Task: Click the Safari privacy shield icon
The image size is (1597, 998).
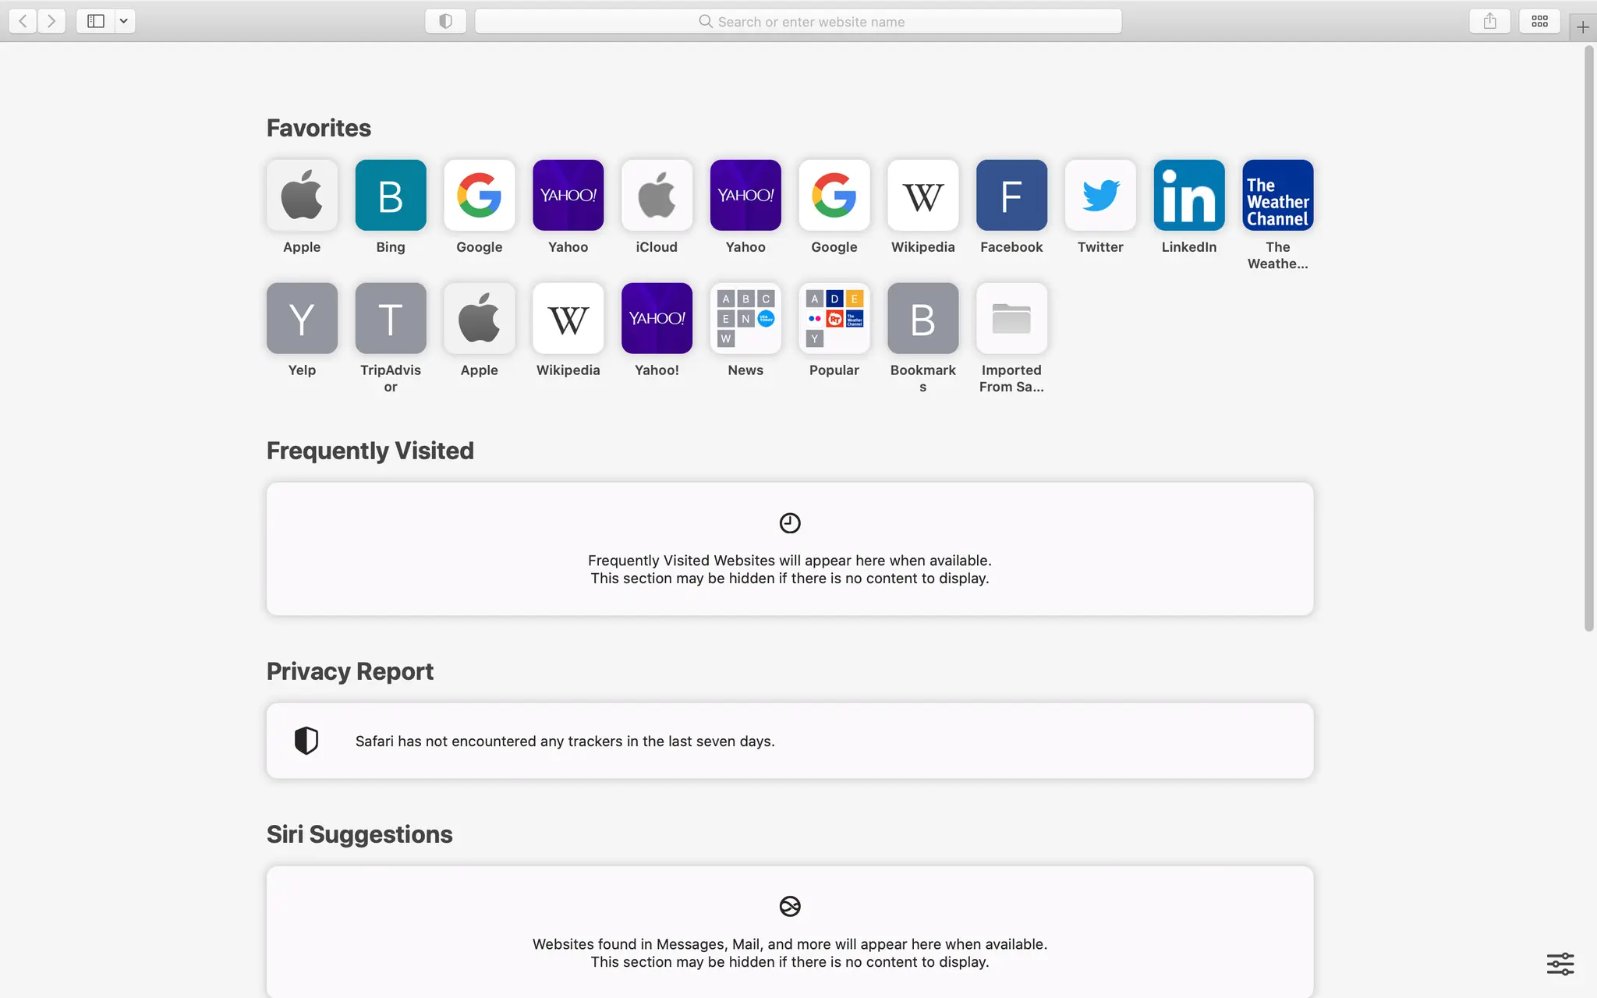Action: [x=446, y=21]
